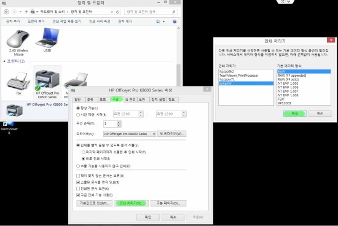This screenshot has width=338, height=226.
Task: Click the search magnifier icon
Action: tap(173, 12)
